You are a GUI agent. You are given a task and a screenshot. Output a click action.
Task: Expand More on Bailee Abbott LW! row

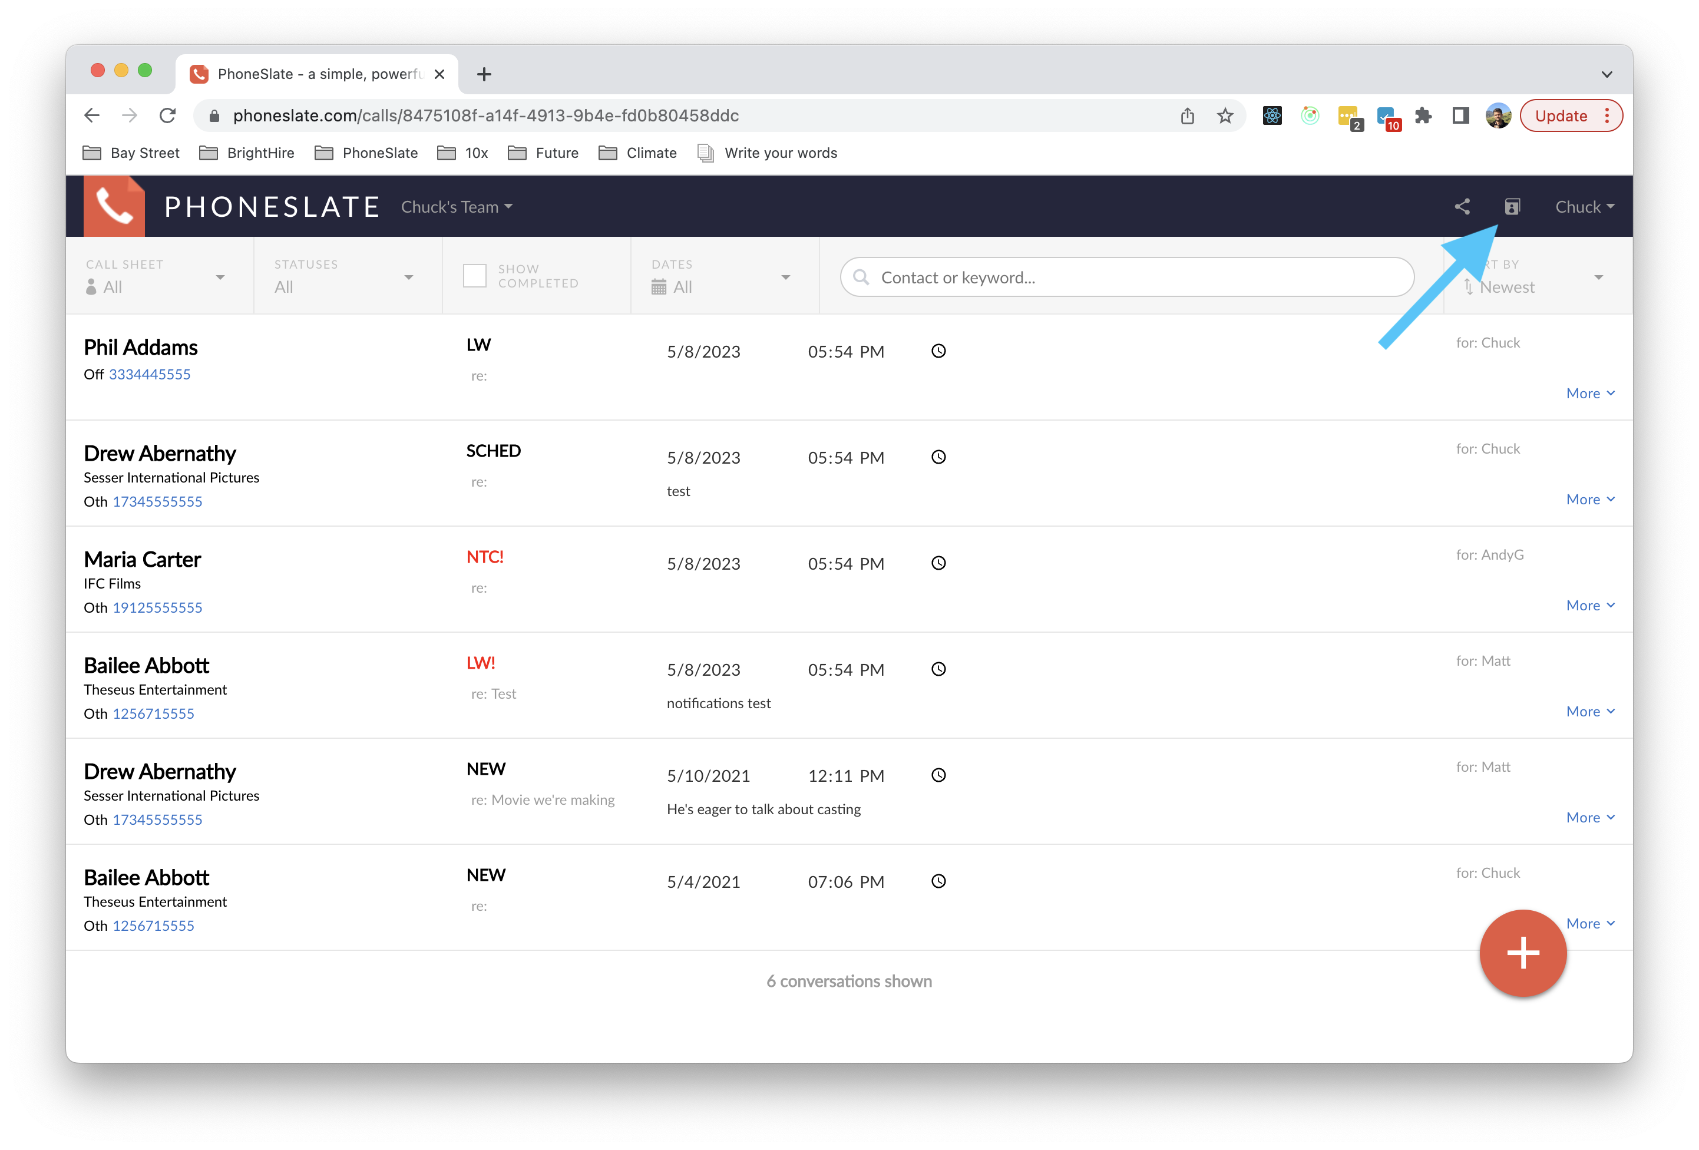pos(1590,711)
